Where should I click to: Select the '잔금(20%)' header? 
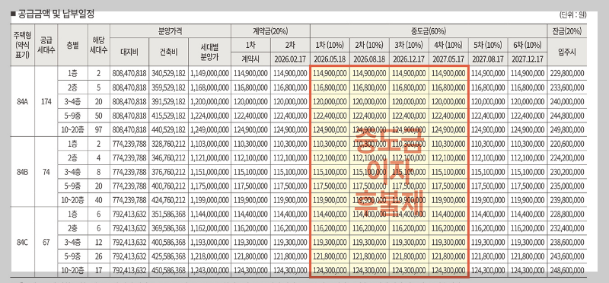pos(566,31)
